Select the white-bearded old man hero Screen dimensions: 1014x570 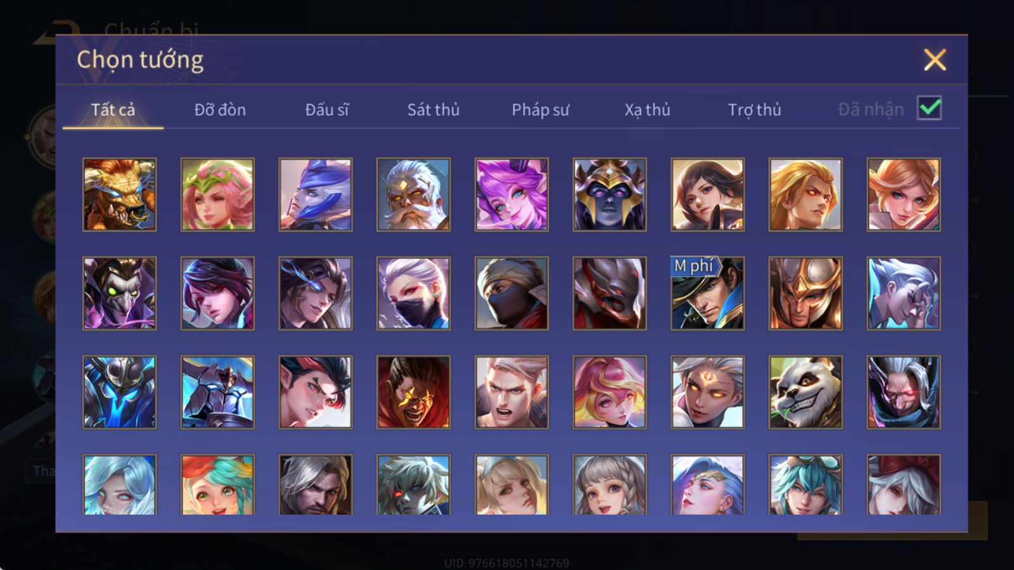(413, 194)
